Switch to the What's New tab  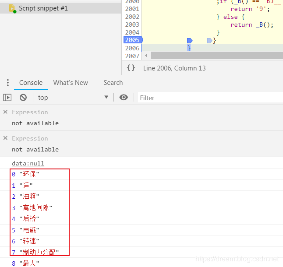[71, 83]
